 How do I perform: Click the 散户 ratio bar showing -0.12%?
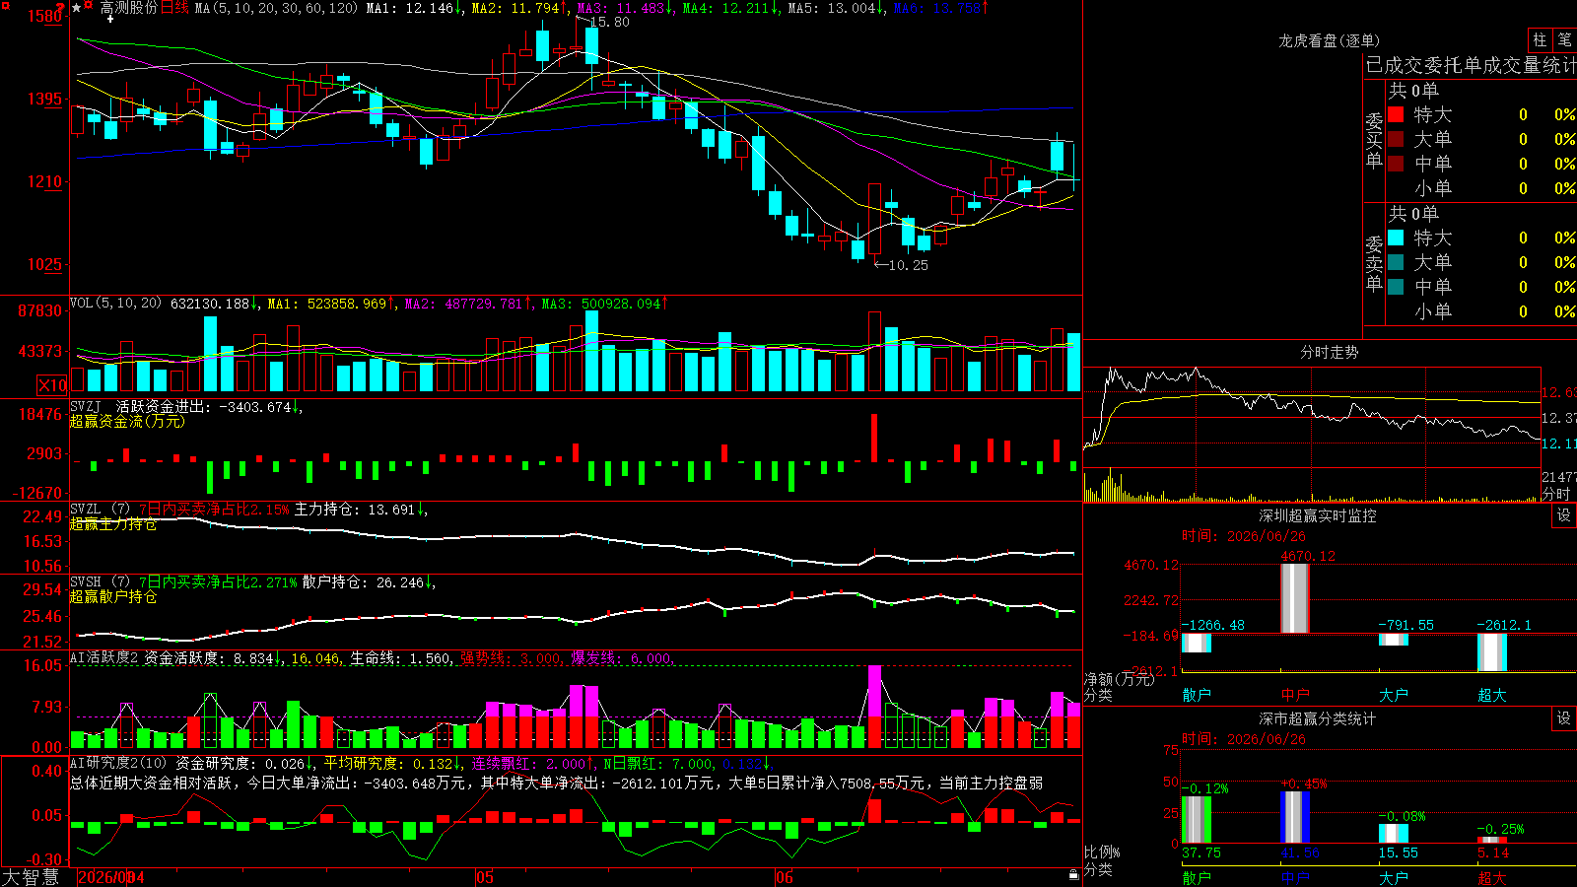coord(1196,820)
